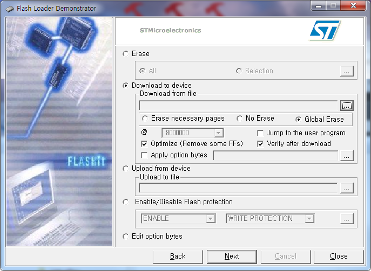This screenshot has height=271, width=371.
Task: Choose the Global Erase radio
Action: click(299, 120)
